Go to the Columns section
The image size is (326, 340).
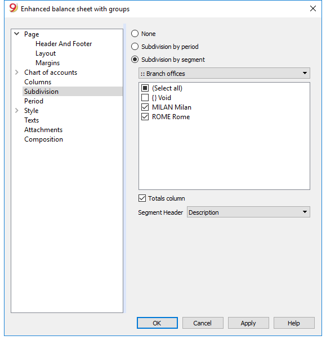tap(38, 81)
